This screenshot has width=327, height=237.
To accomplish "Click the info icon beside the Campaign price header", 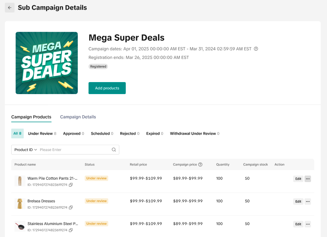I will (x=200, y=164).
